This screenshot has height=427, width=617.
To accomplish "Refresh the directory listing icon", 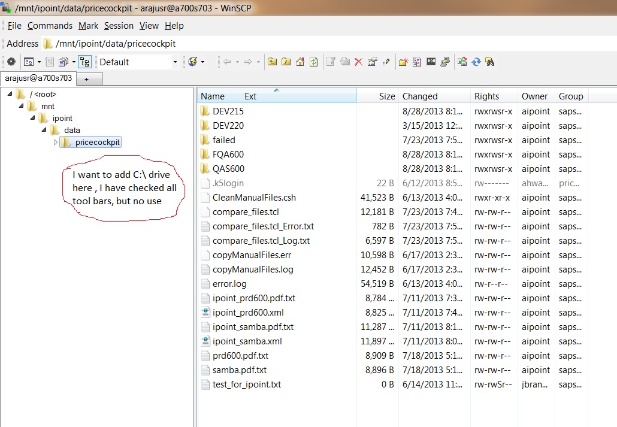I will (313, 62).
